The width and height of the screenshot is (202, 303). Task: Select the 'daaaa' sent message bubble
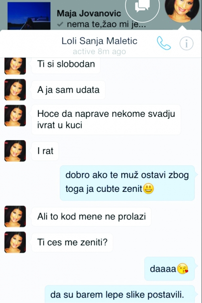tap(169, 269)
